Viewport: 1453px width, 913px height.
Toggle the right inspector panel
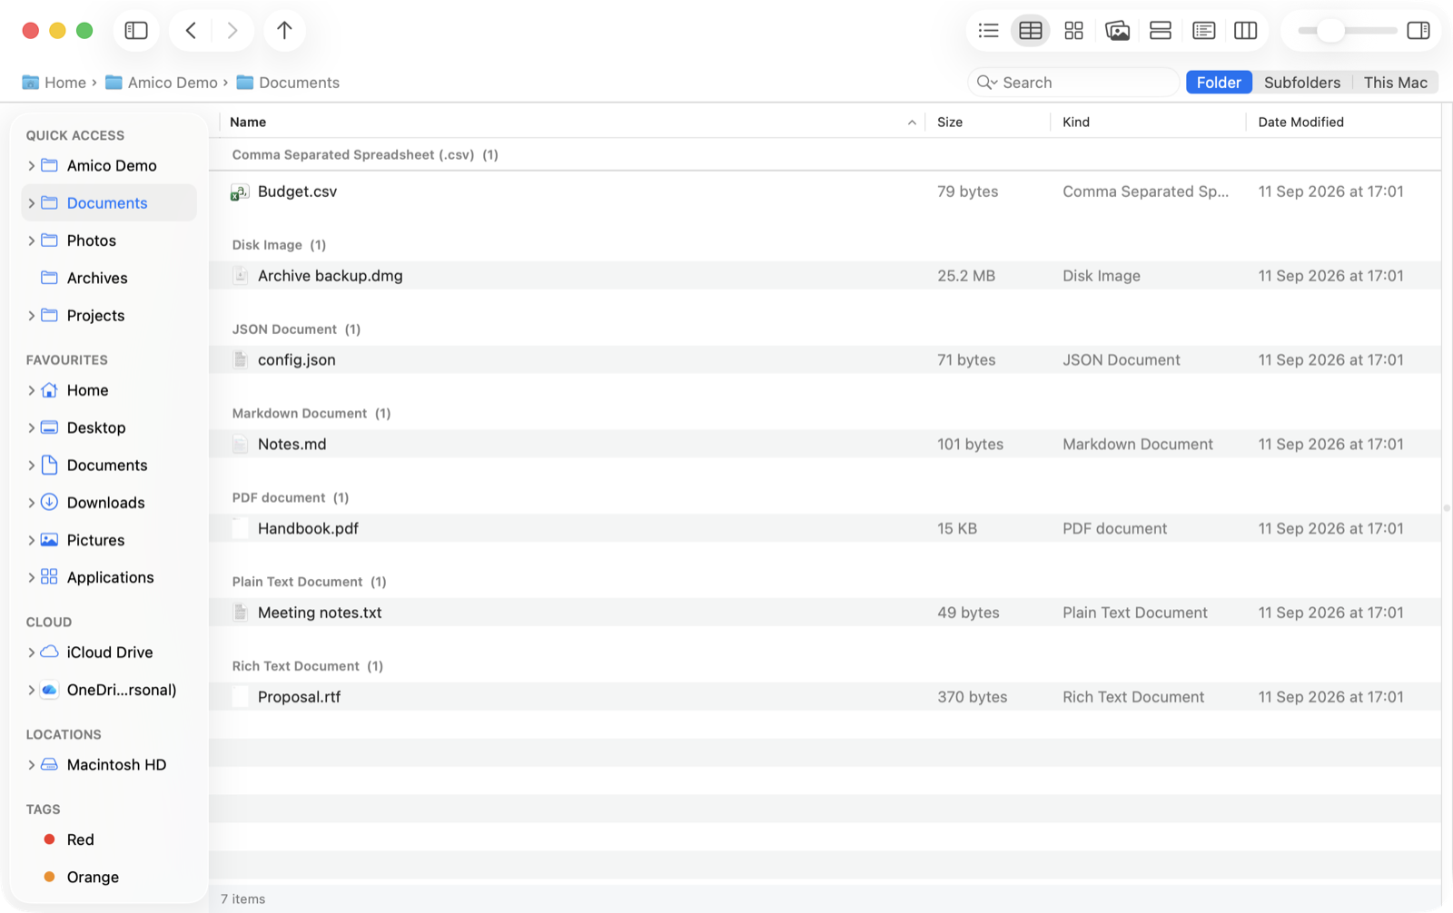pos(1418,31)
